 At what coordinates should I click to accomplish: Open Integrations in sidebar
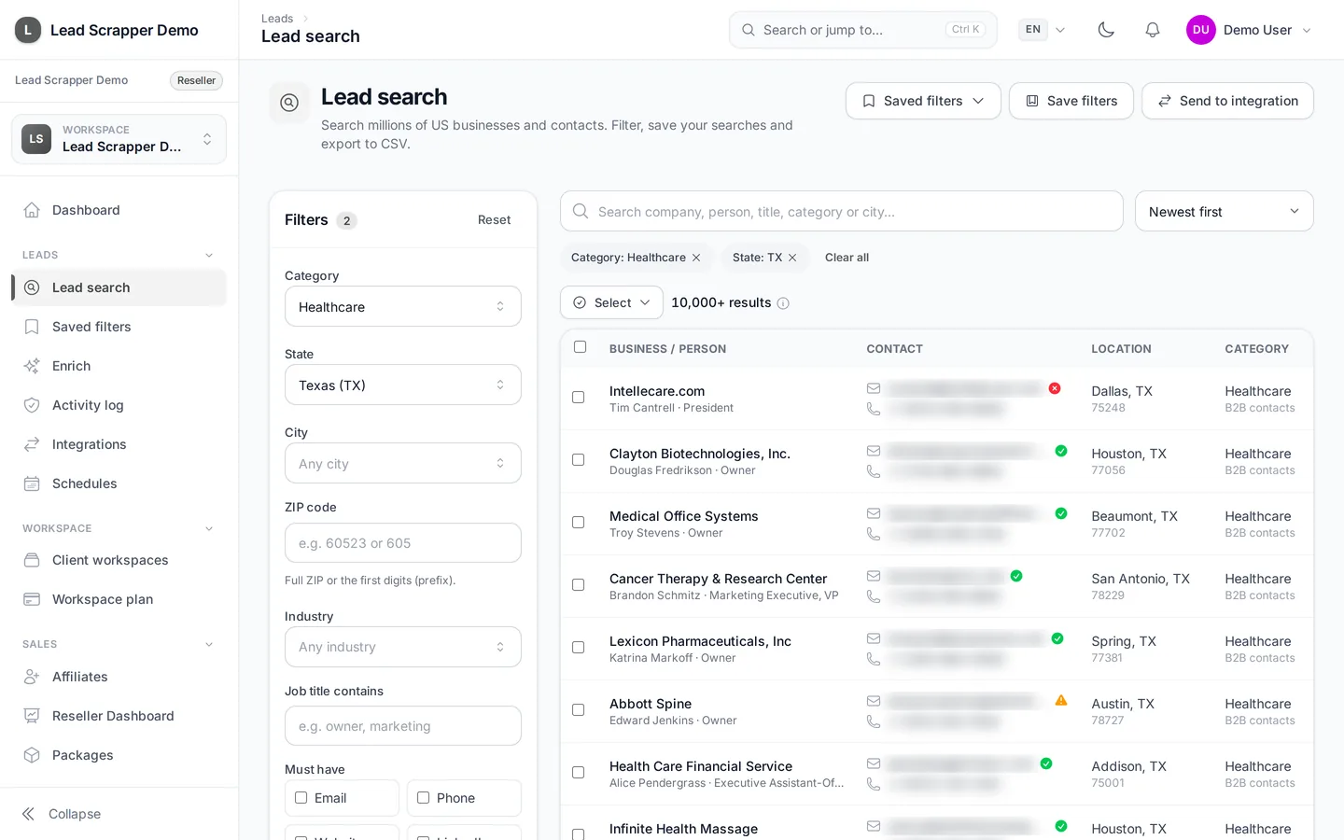coord(119,444)
